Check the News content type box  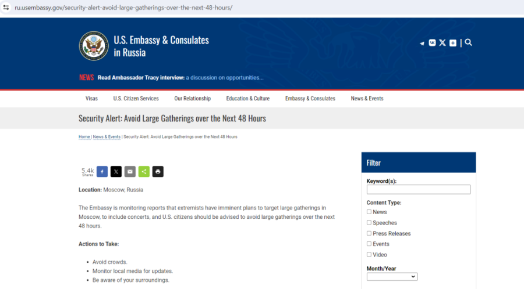[369, 212]
